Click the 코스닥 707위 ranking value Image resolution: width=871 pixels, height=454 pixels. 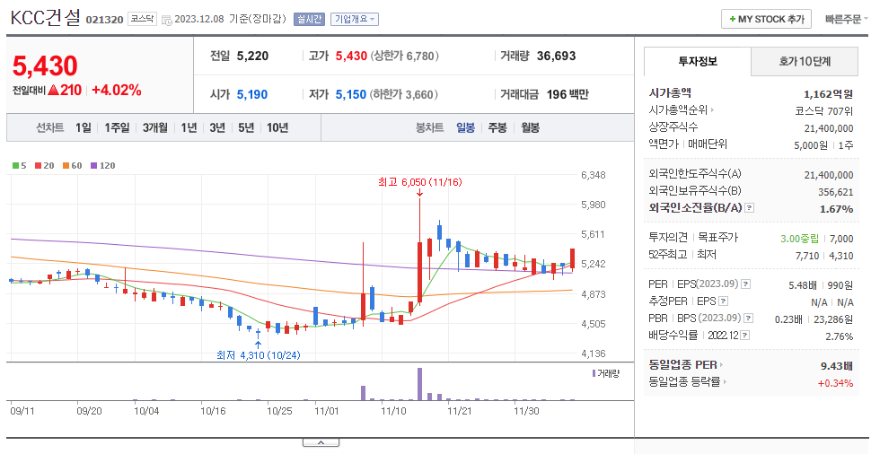click(x=823, y=111)
